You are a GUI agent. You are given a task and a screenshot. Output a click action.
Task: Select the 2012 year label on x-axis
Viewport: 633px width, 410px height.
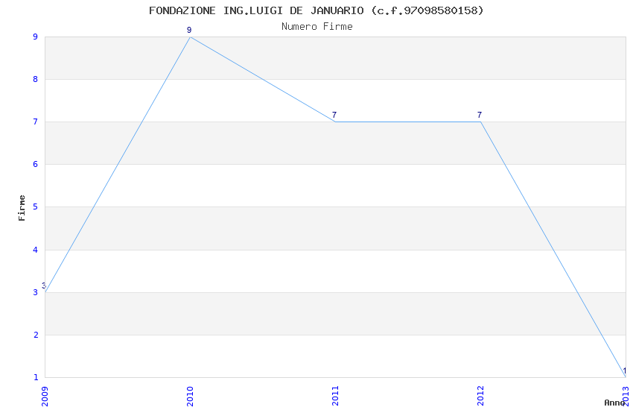(480, 397)
